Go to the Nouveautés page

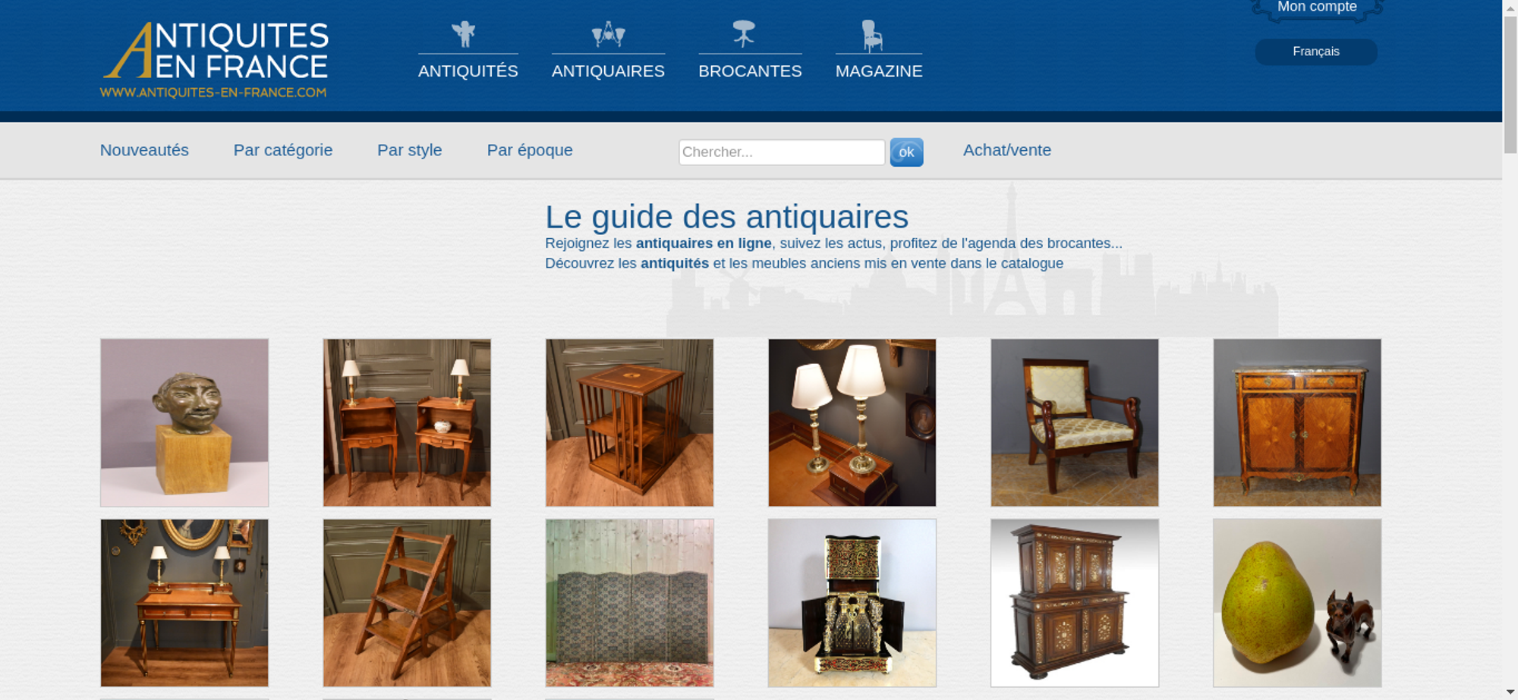(x=144, y=150)
